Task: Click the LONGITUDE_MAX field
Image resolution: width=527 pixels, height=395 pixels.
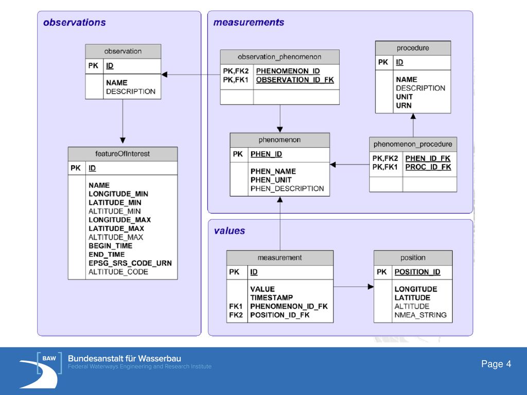Action: point(119,220)
